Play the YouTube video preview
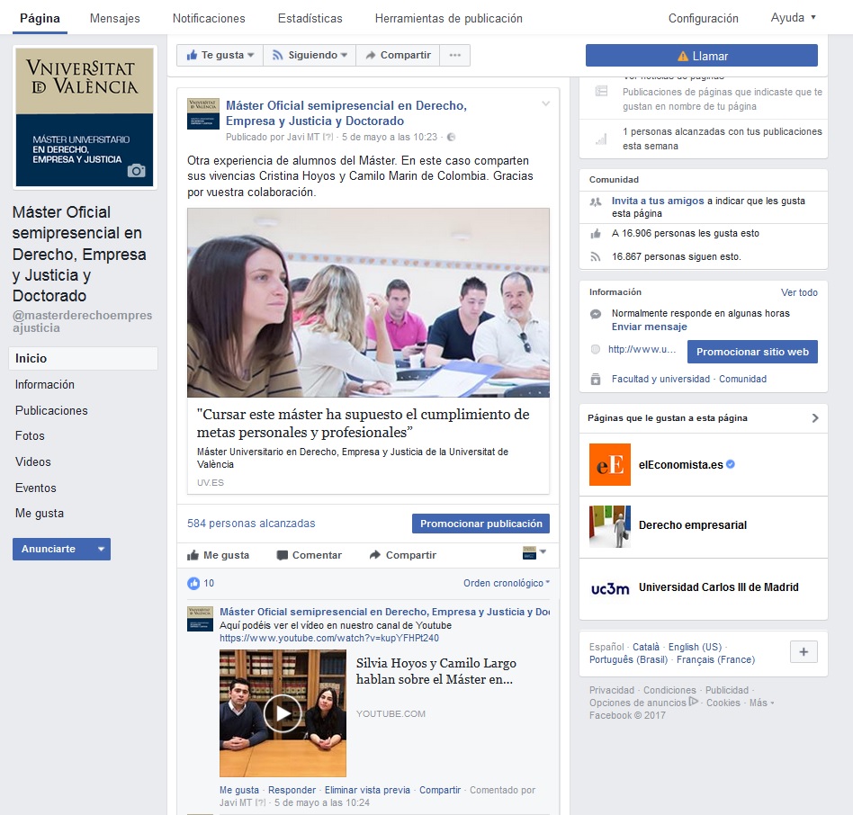The height and width of the screenshot is (815, 853). tap(283, 712)
